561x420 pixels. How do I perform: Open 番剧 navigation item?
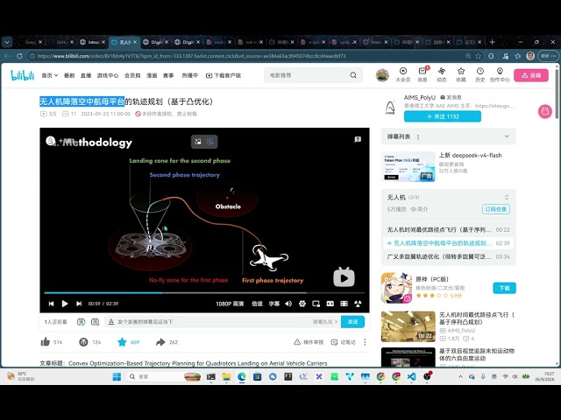pyautogui.click(x=69, y=75)
